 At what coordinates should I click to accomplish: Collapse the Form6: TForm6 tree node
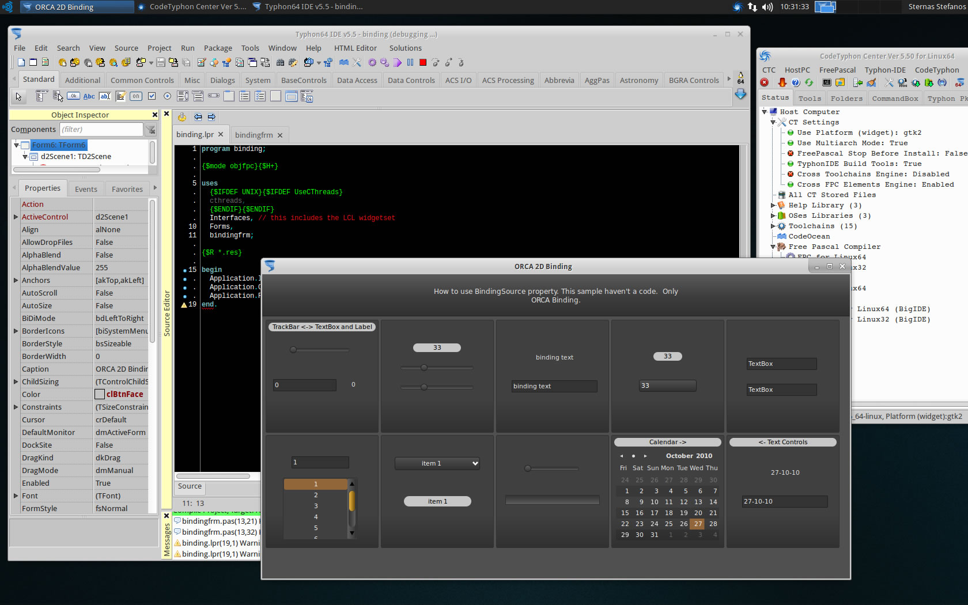point(16,145)
